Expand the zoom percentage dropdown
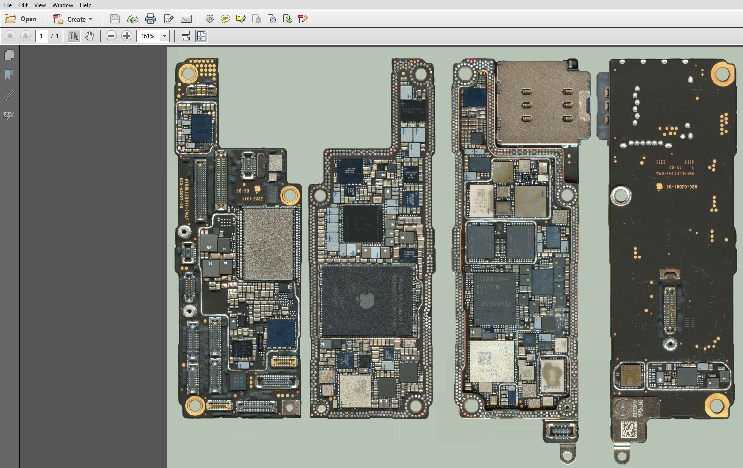The height and width of the screenshot is (468, 743). coord(164,36)
